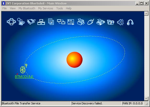Select the Human Interface Device mouse icon
The image size is (150, 107).
point(91,22)
